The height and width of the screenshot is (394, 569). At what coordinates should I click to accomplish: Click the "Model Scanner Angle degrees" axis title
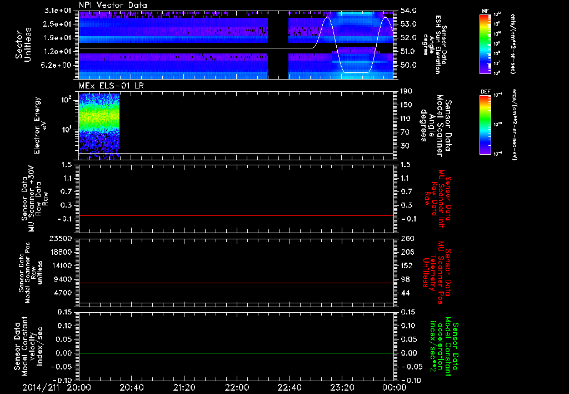pos(436,125)
